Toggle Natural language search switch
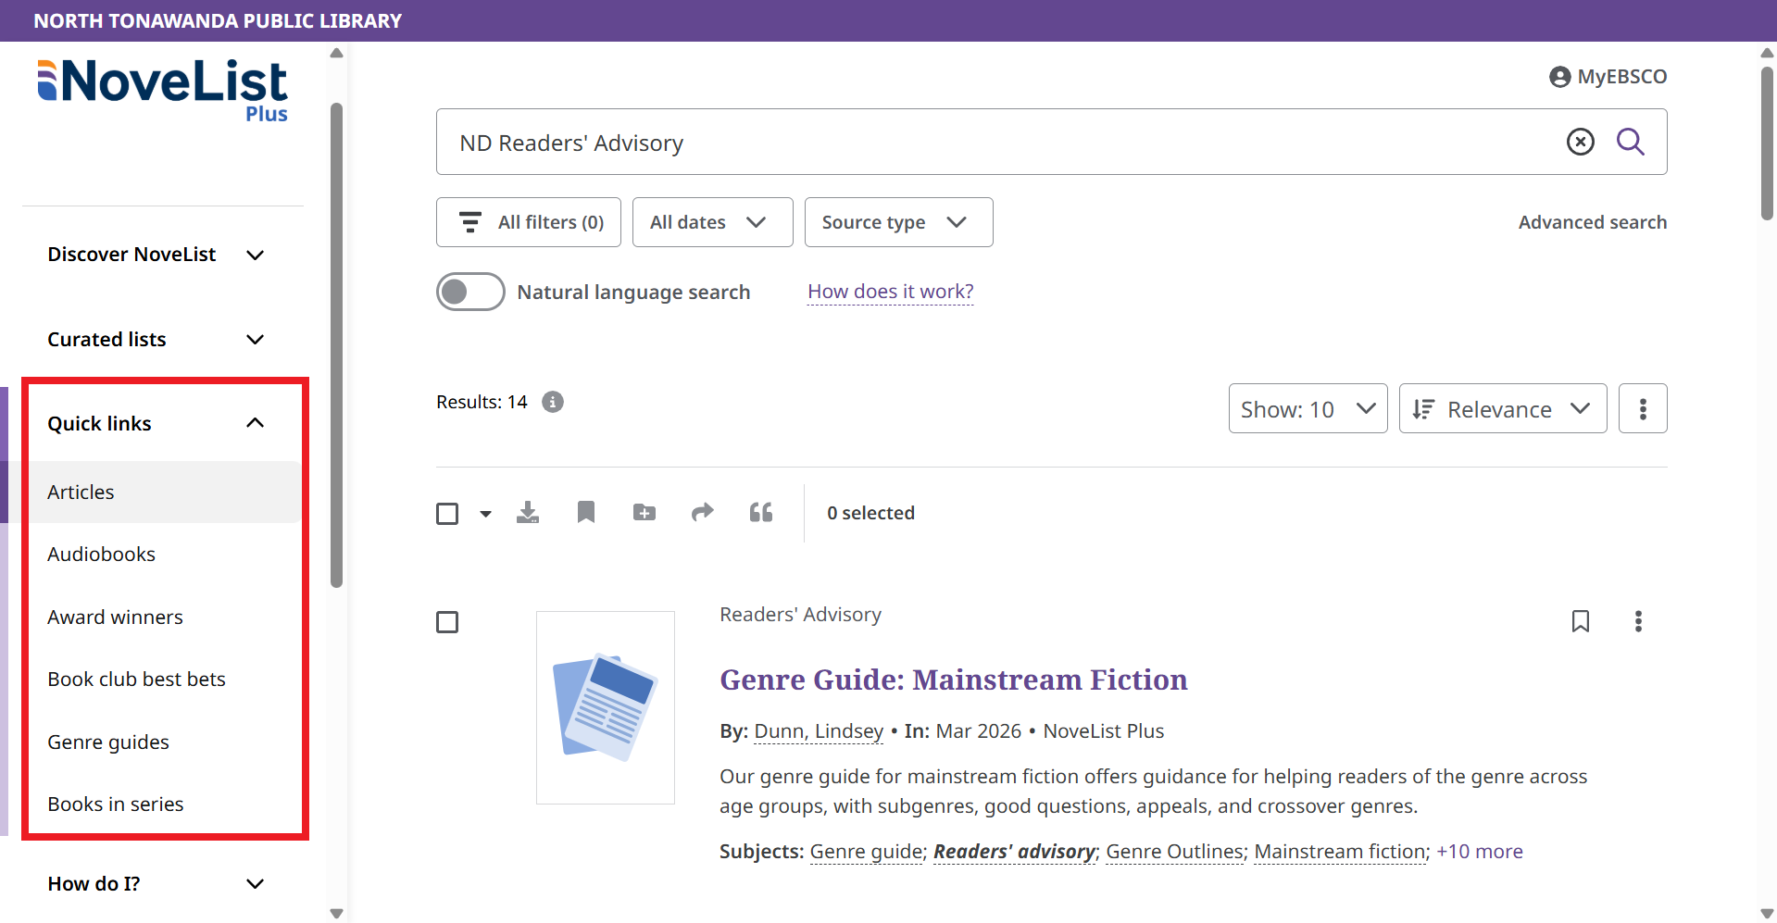Viewport: 1777px width, 923px height. pos(470,292)
